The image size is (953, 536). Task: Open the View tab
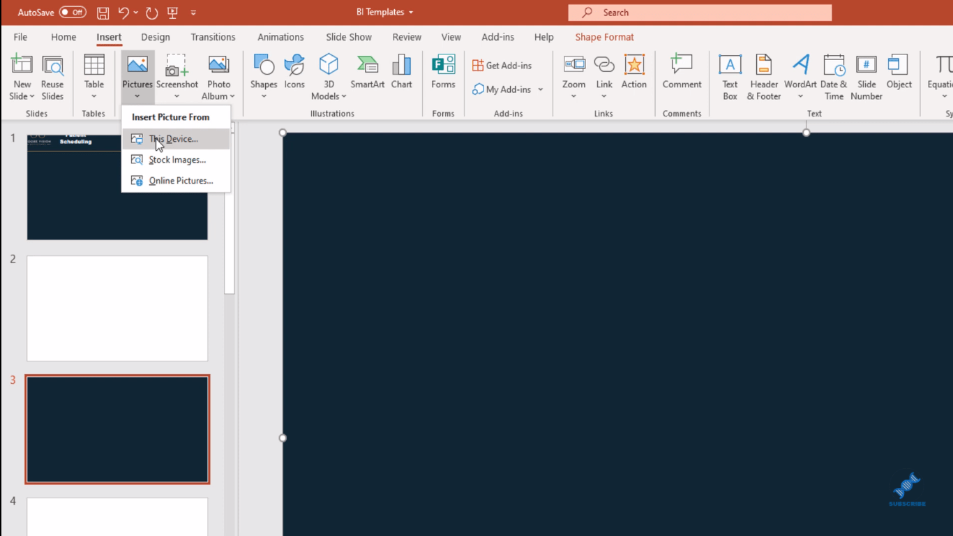[x=451, y=37]
